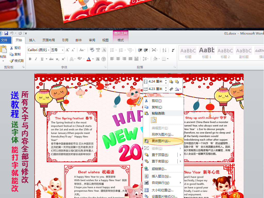
Task: Open the line spacing icon
Action: click(145, 59)
